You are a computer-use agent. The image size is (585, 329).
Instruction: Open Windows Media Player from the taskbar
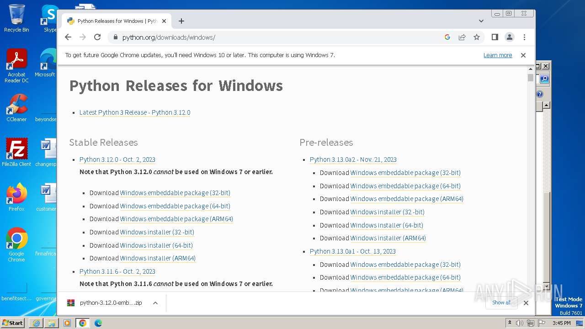pos(67,323)
